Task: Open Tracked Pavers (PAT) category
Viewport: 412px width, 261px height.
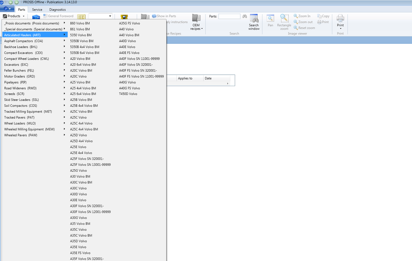Action: pos(35,117)
